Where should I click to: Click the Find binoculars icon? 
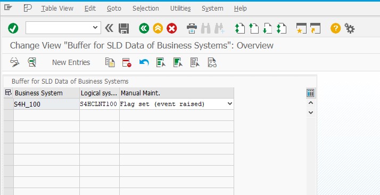(206, 28)
